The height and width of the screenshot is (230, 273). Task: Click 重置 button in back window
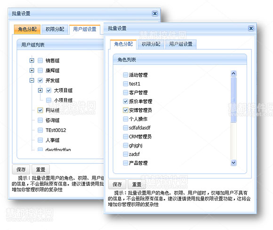[x=40, y=169]
